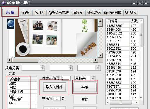
Task: Go to the 加好友 tab
Action: (78, 13)
